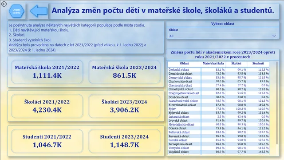Click the 1,046.7K Studenti value
The width and height of the screenshot is (284, 160).
pyautogui.click(x=47, y=145)
